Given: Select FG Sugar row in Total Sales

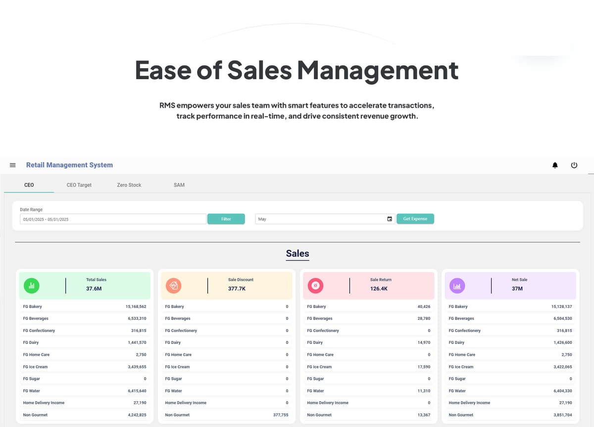Looking at the screenshot, I should [x=85, y=379].
